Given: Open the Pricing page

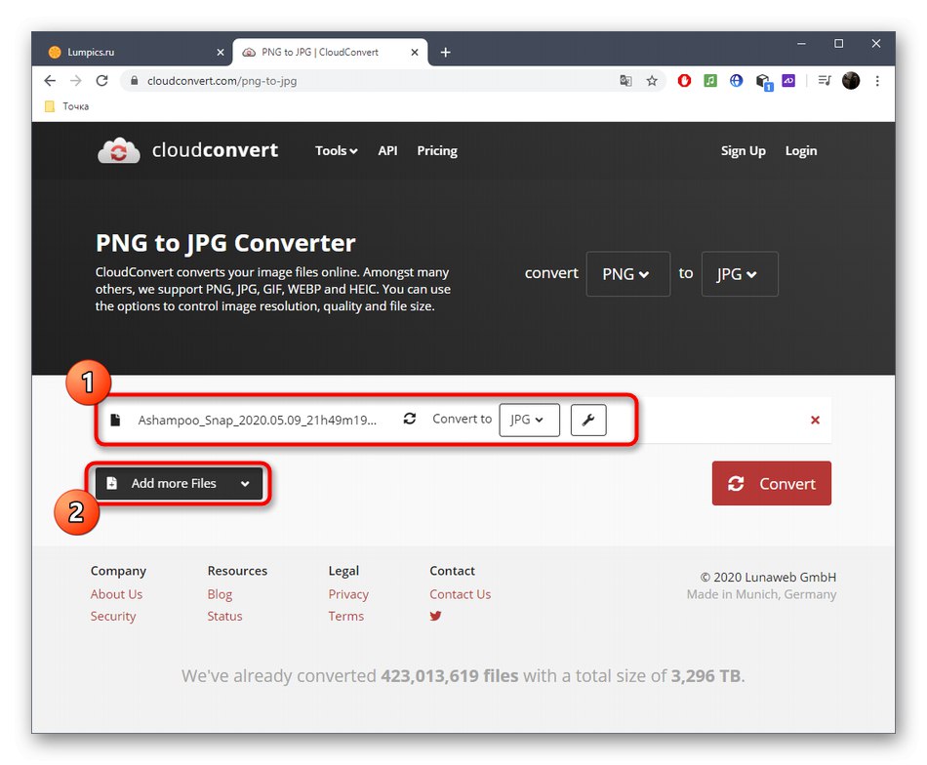Looking at the screenshot, I should (x=437, y=150).
